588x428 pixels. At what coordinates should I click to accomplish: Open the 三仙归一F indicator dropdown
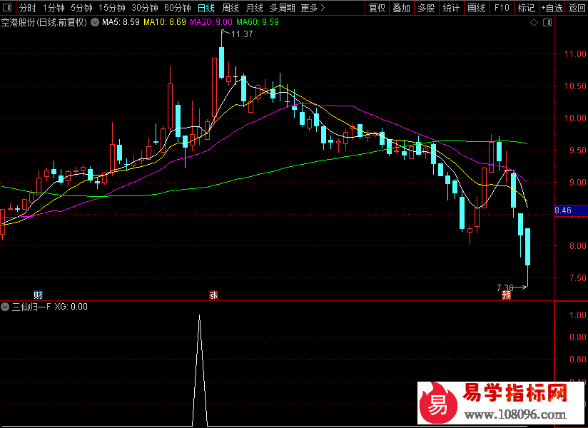point(5,307)
